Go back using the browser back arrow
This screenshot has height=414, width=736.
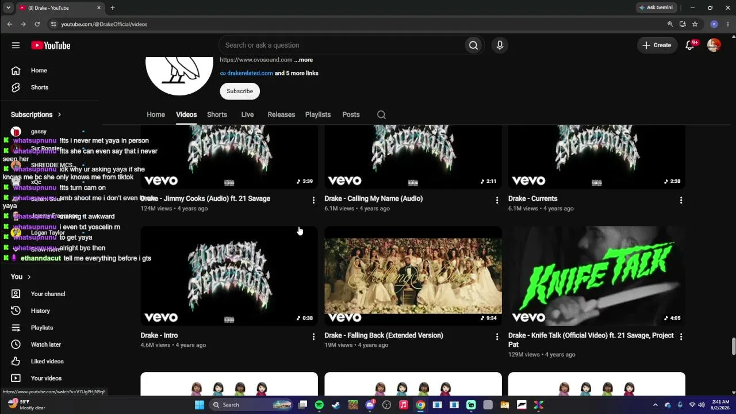tap(9, 24)
